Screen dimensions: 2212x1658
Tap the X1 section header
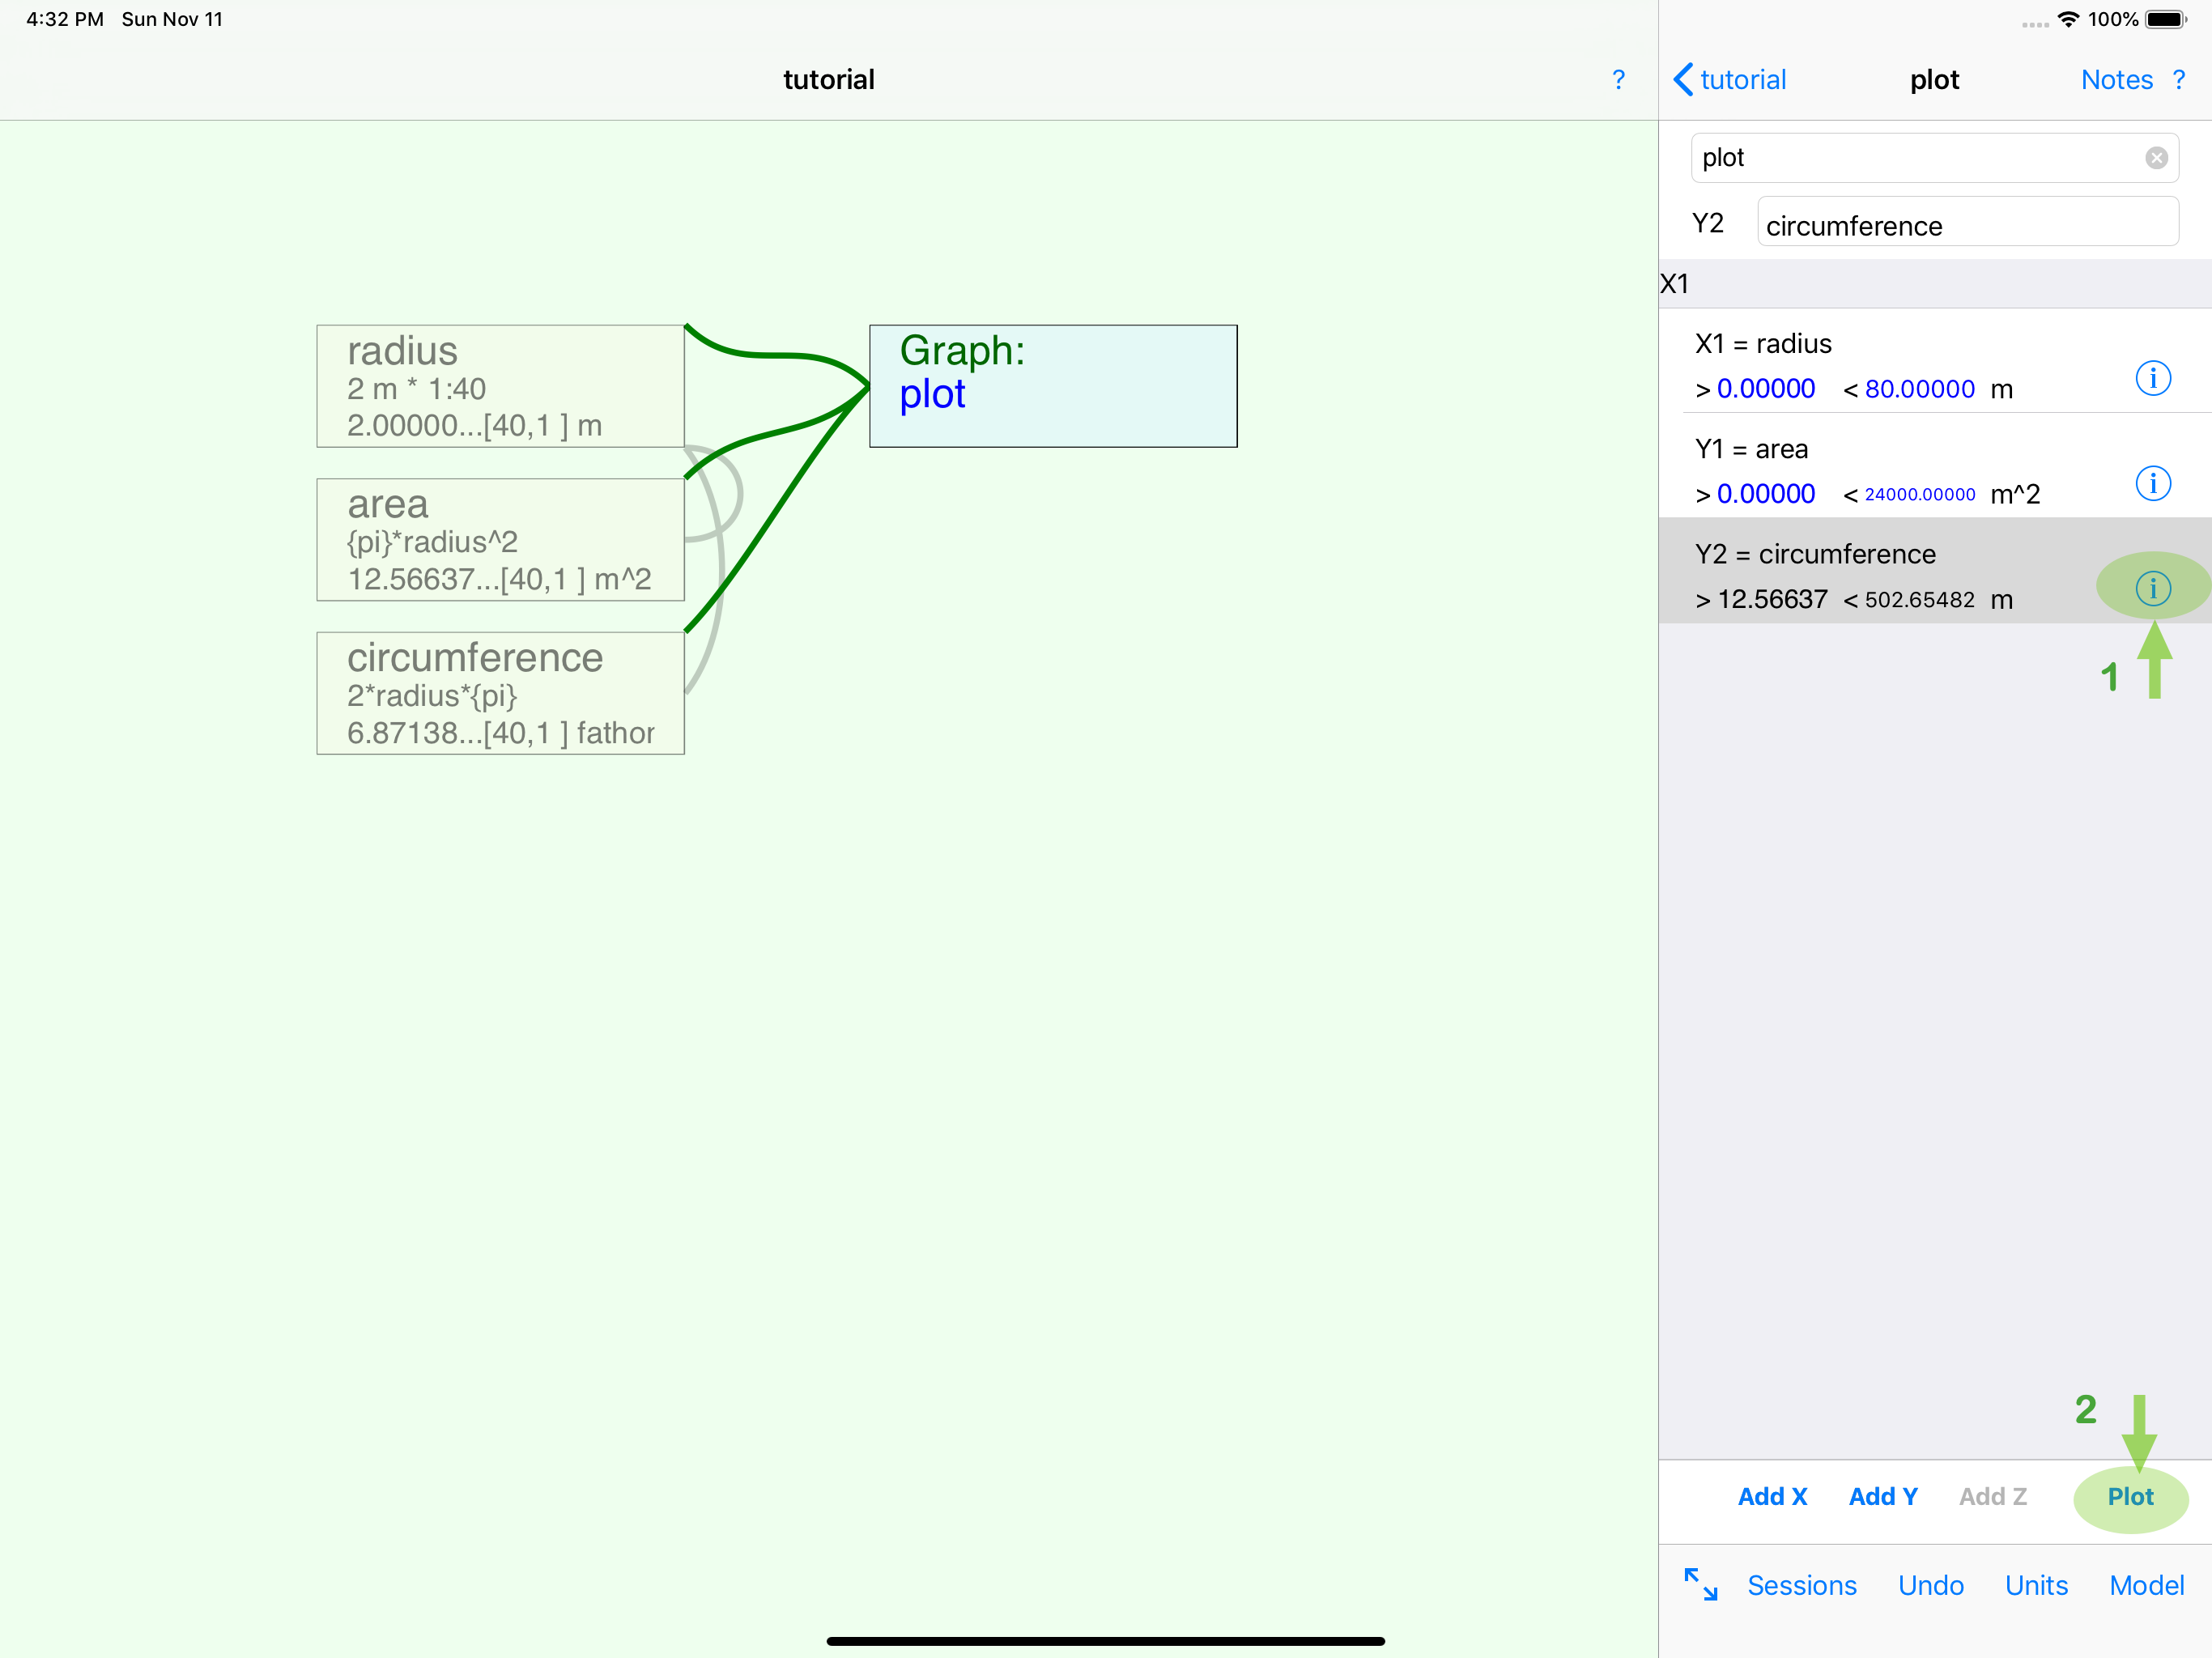point(1934,284)
